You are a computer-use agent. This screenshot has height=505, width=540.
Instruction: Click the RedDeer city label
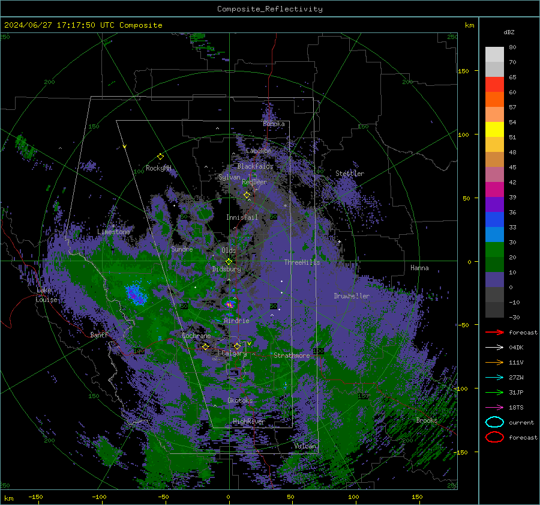click(x=254, y=182)
